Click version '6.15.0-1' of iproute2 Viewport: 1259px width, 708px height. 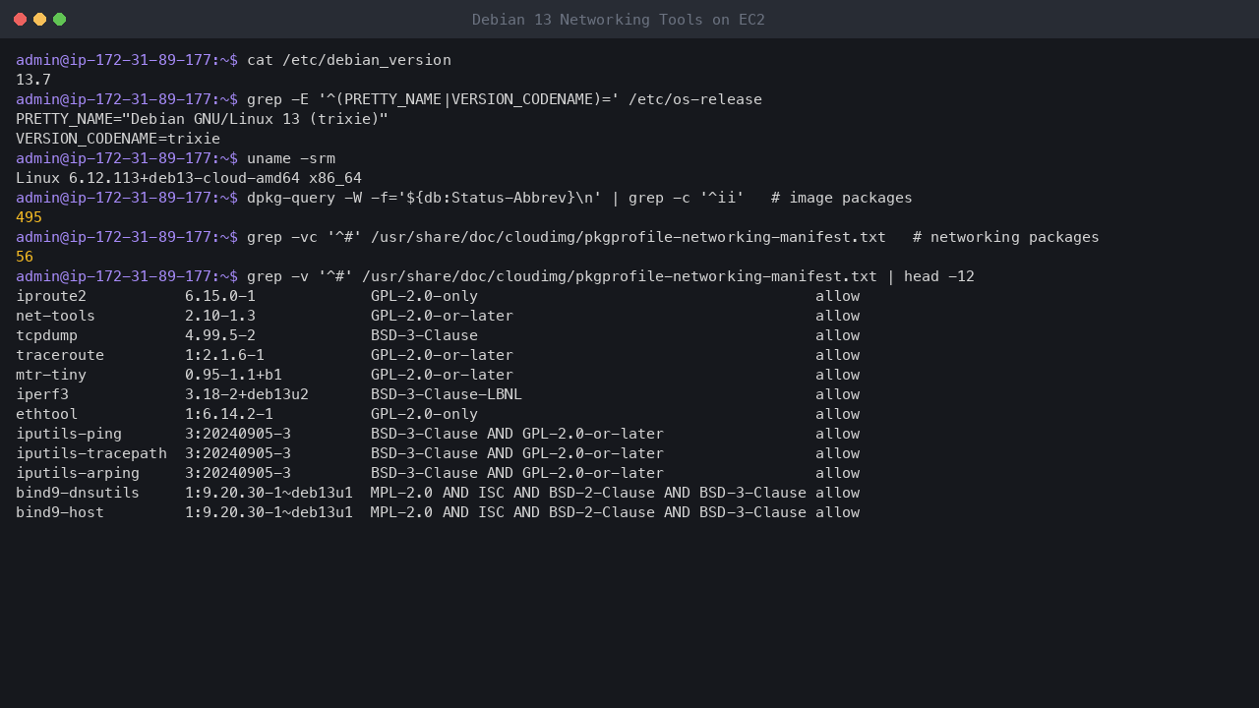coord(220,296)
